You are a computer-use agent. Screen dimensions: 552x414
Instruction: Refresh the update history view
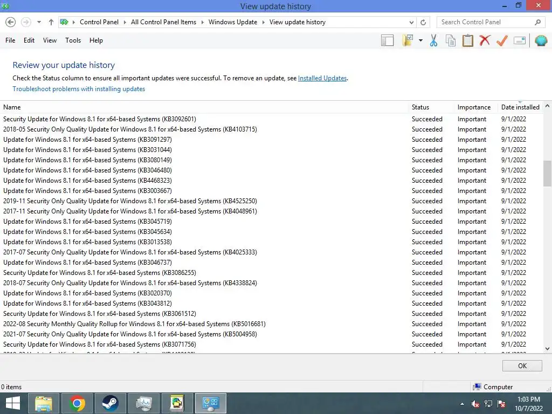coord(423,22)
